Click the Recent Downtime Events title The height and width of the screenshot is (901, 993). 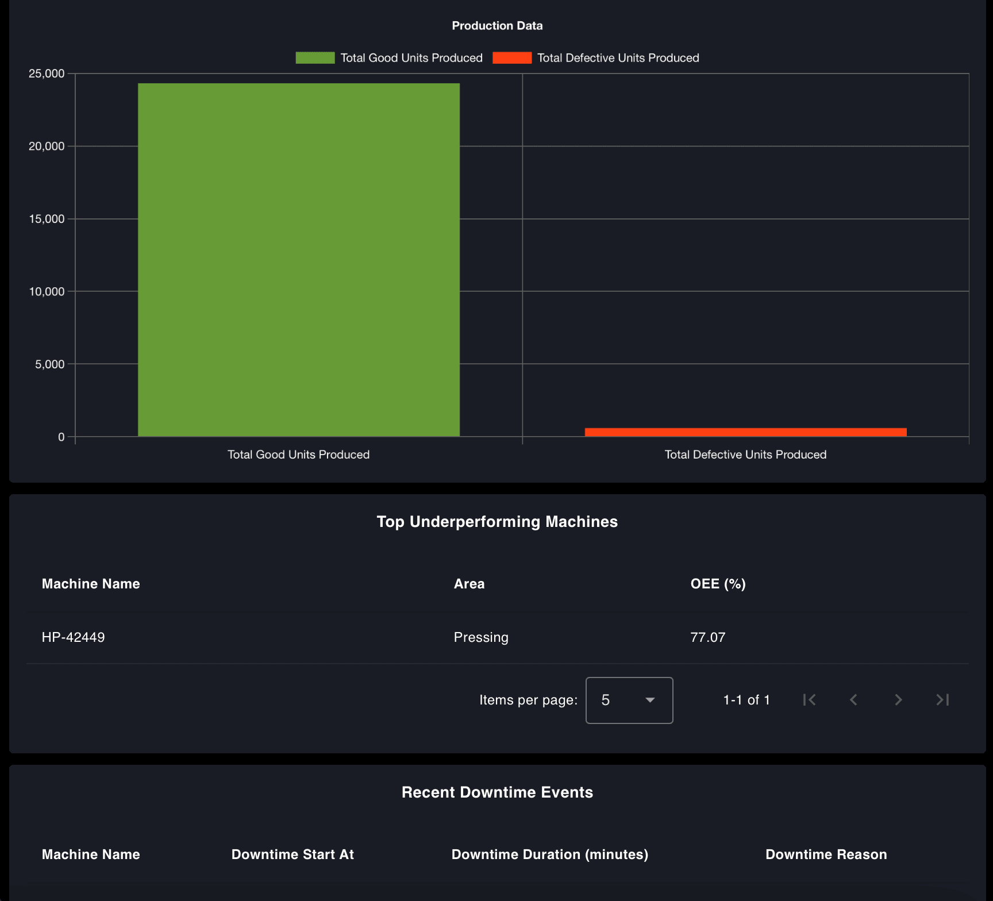[x=496, y=792]
